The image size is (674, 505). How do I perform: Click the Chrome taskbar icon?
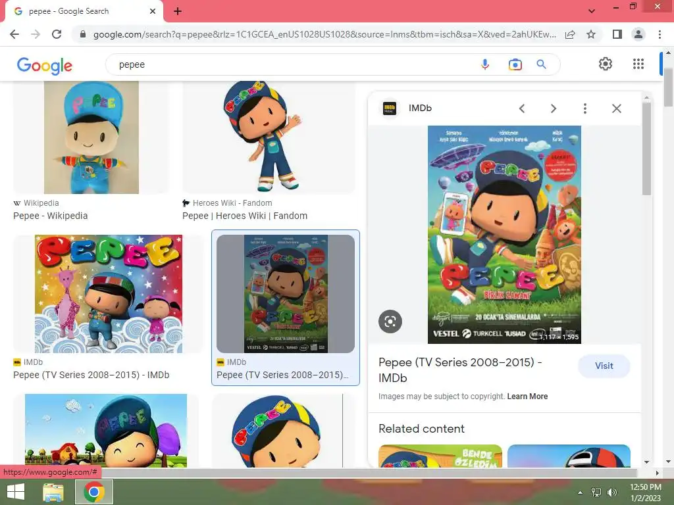(94, 492)
